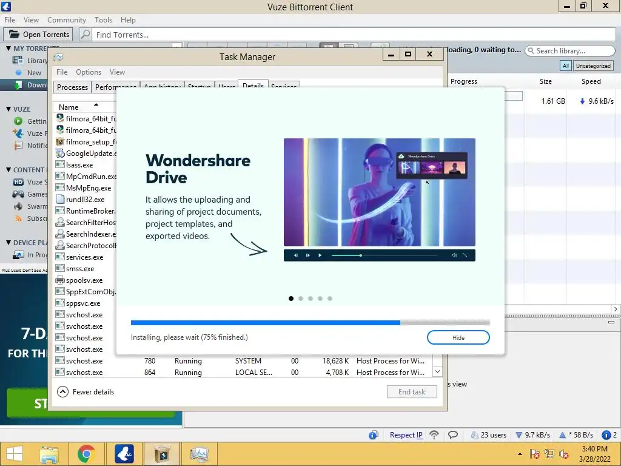Open File Explorer from the taskbar
The width and height of the screenshot is (621, 466).
49,454
